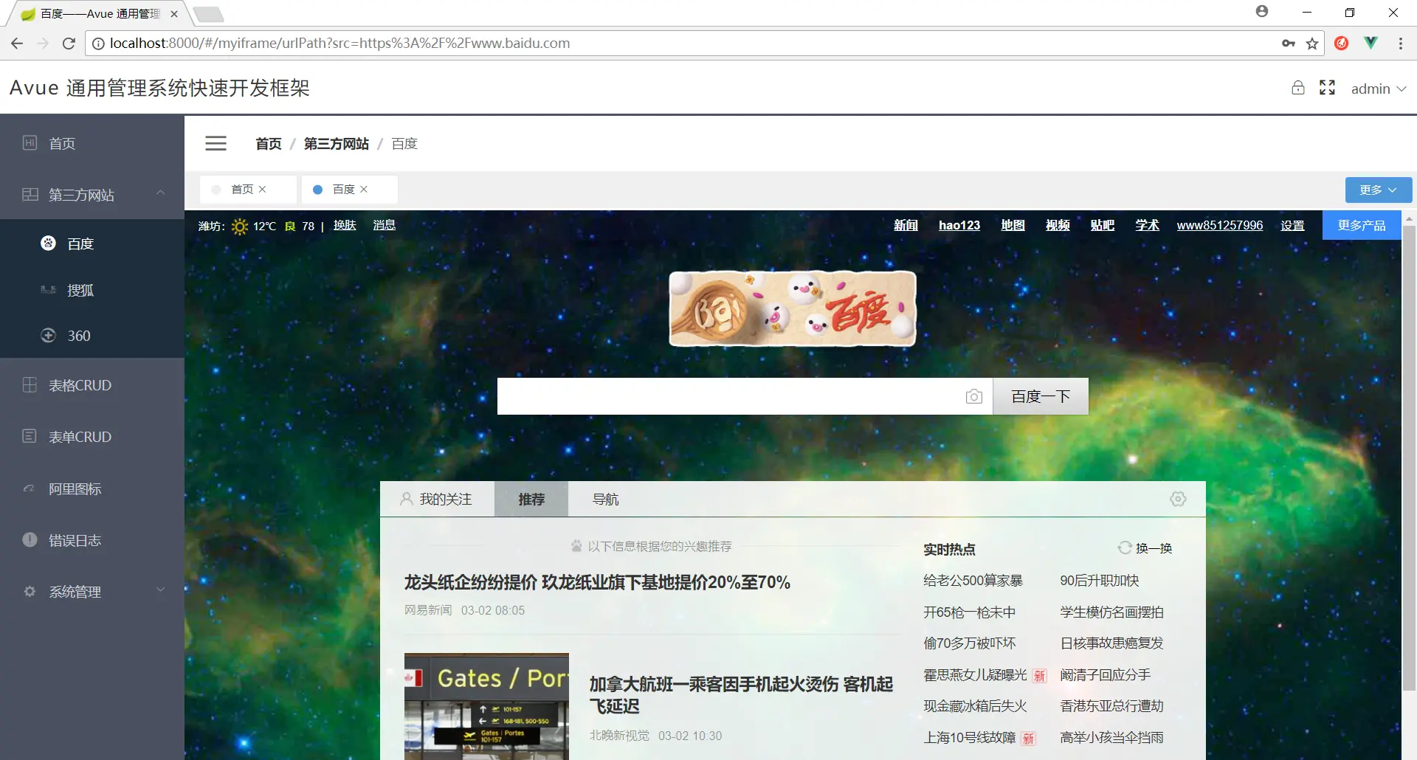Open the Chrome three-dot menu

(1401, 44)
